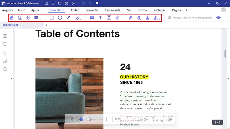Image resolution: width=230 pixels, height=129 pixels.
Task: Open the comments list panel
Action: [x=5, y=53]
